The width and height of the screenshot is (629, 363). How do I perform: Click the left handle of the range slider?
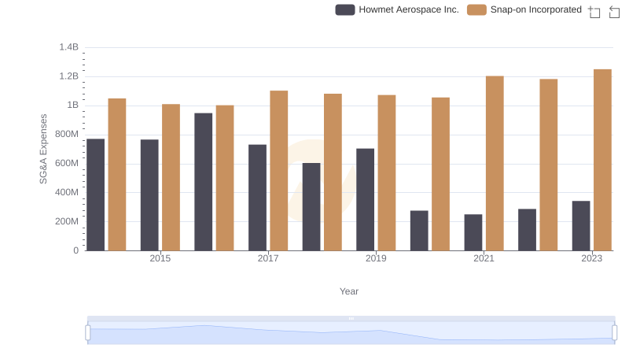88,332
